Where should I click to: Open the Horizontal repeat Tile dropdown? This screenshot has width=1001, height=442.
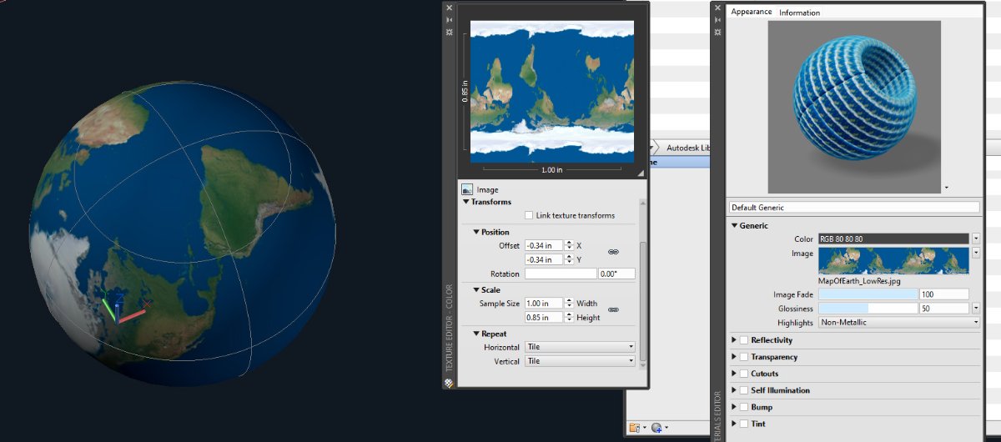click(x=580, y=347)
